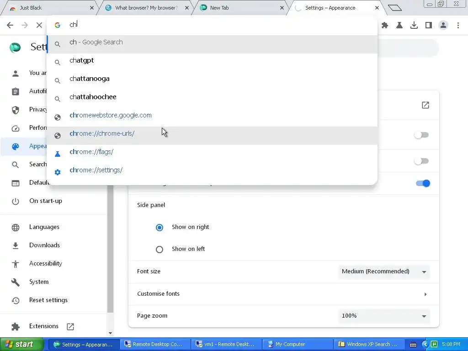This screenshot has height=351, width=468.
Task: Open the theme external link icon
Action: [x=425, y=105]
